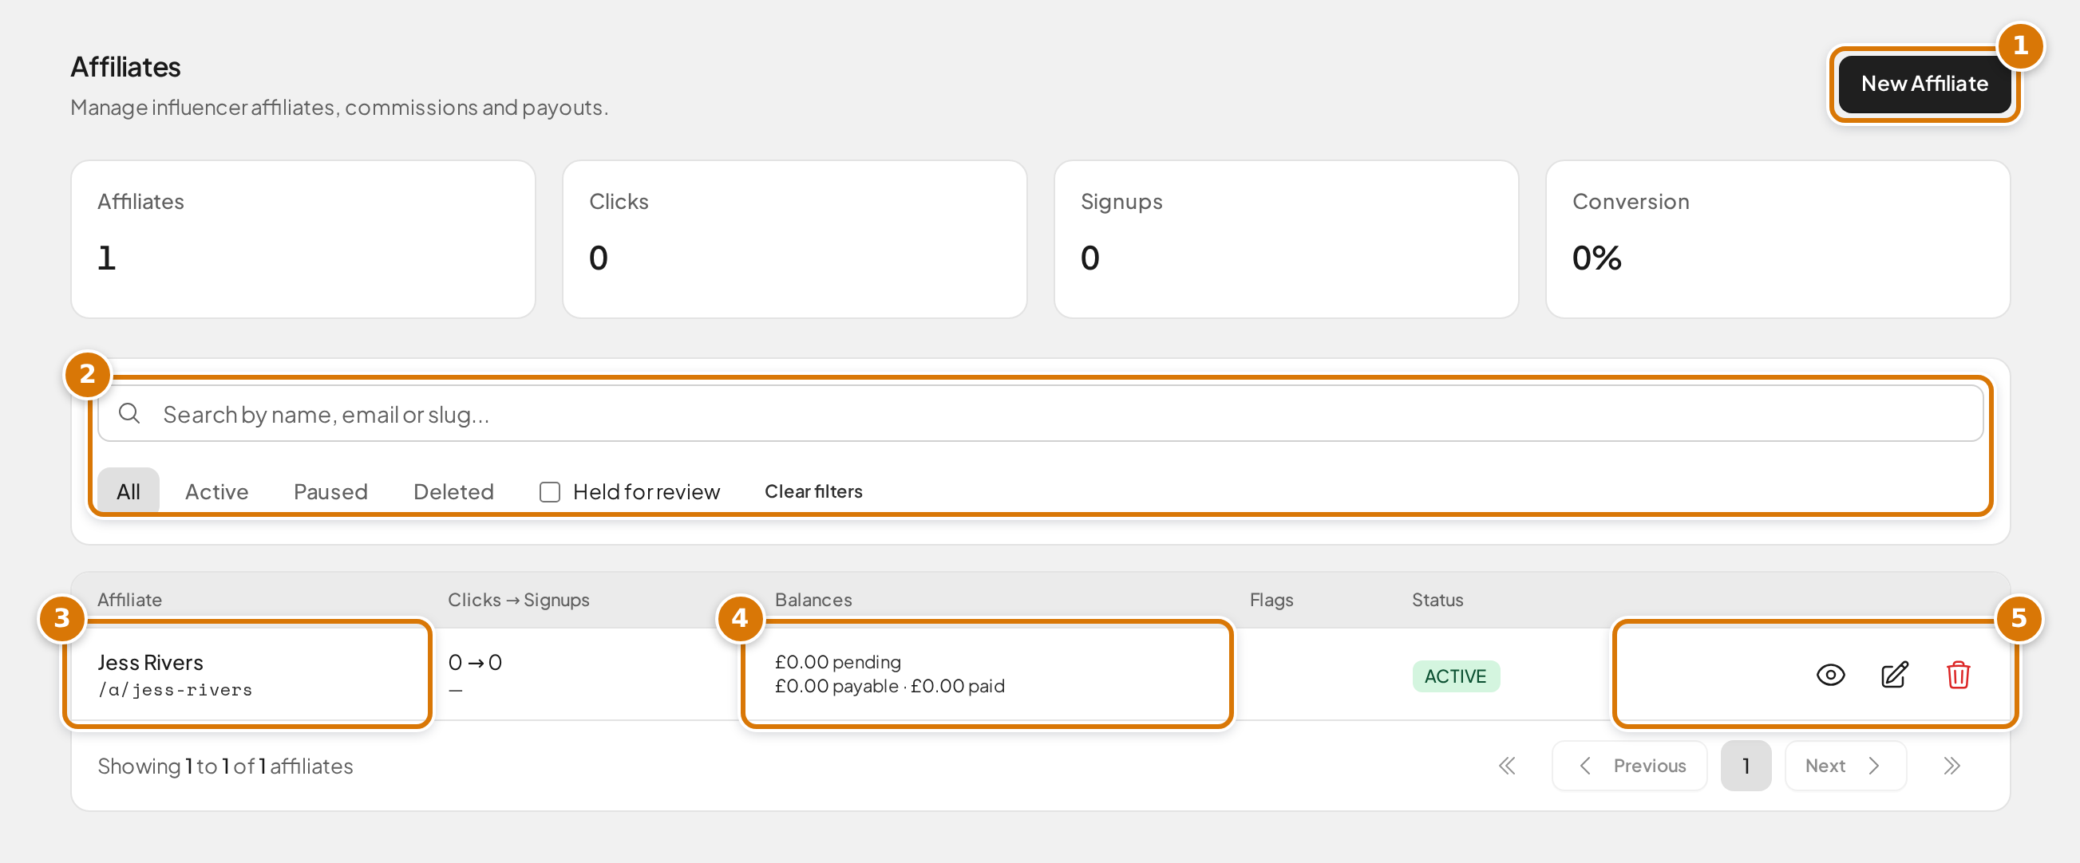Go to Next page
Screen dimensions: 2080x863
(1845, 766)
